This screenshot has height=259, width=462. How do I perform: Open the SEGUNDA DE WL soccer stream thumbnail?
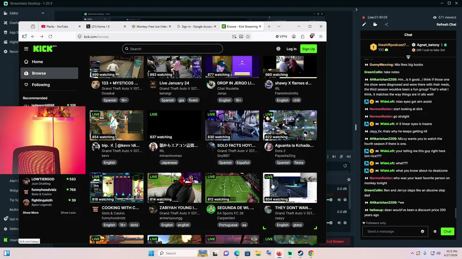232,188
